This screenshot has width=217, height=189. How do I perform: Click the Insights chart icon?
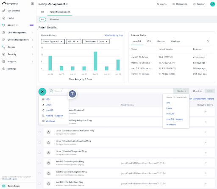pyautogui.click(x=4, y=61)
